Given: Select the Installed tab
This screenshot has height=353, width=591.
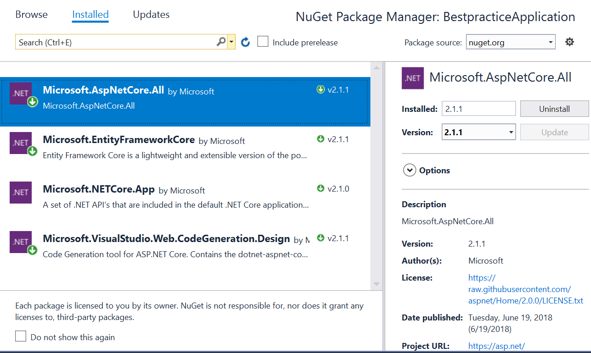Looking at the screenshot, I should click(x=91, y=14).
